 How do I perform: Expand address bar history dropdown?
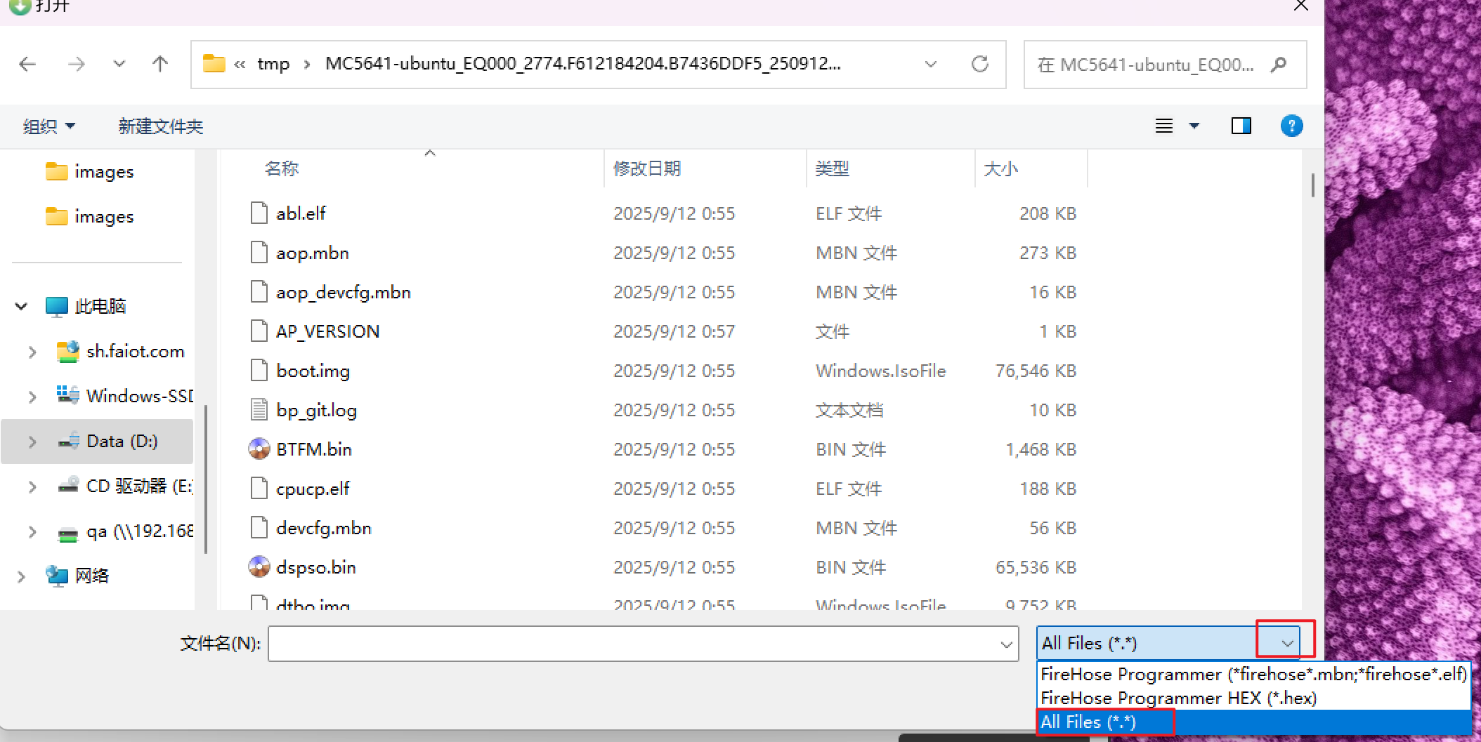click(x=931, y=65)
